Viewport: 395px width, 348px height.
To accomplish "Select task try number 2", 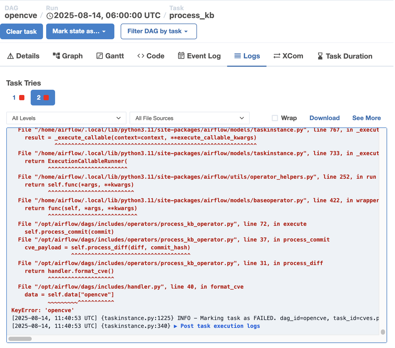I will [x=42, y=98].
